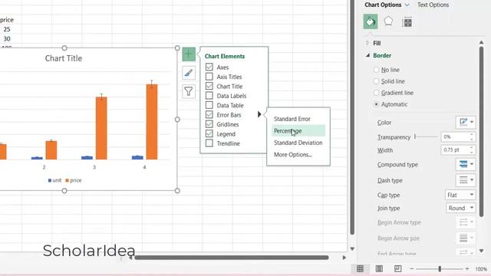Screen dimensions: 491x276
Task: Click the Transparency percent input field
Action: point(455,136)
